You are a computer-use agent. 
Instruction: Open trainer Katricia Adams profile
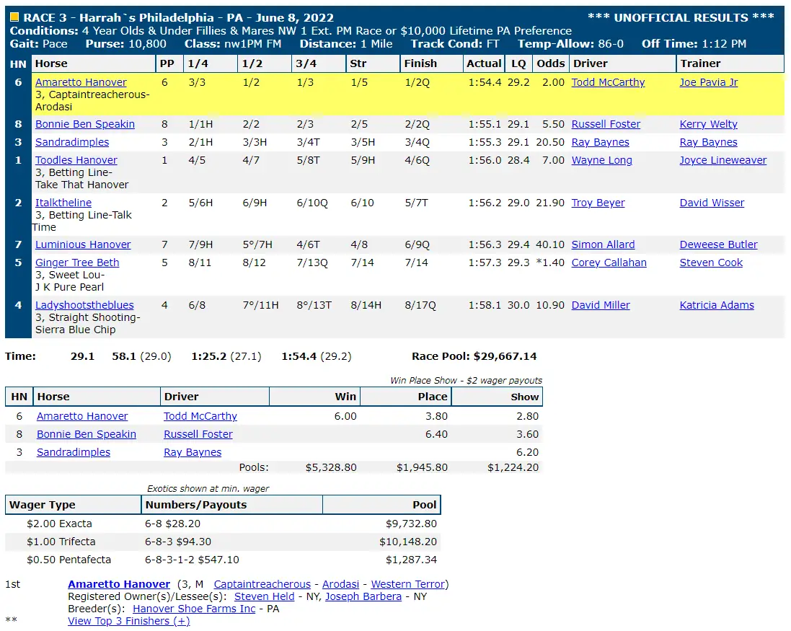717,305
